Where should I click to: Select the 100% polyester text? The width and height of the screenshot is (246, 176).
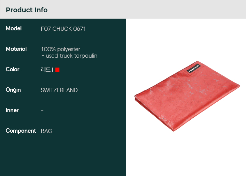tap(60, 49)
